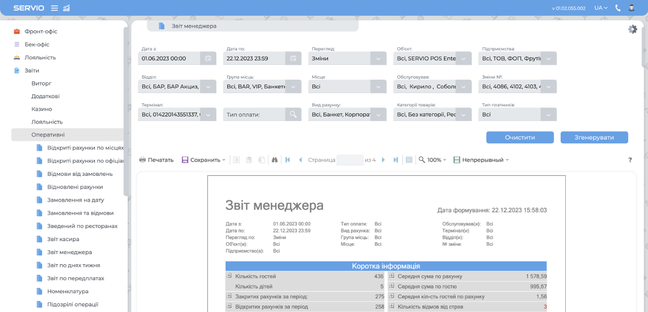Open the settings gear icon
The image size is (648, 312).
[632, 29]
